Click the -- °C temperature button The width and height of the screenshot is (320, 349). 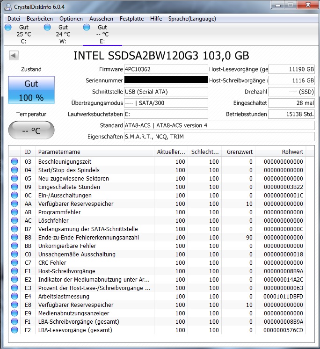tap(31, 130)
